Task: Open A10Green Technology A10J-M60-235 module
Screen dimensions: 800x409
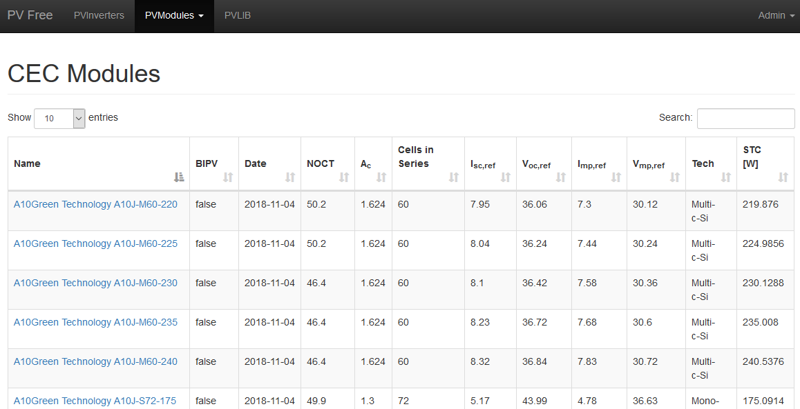Action: (x=95, y=322)
